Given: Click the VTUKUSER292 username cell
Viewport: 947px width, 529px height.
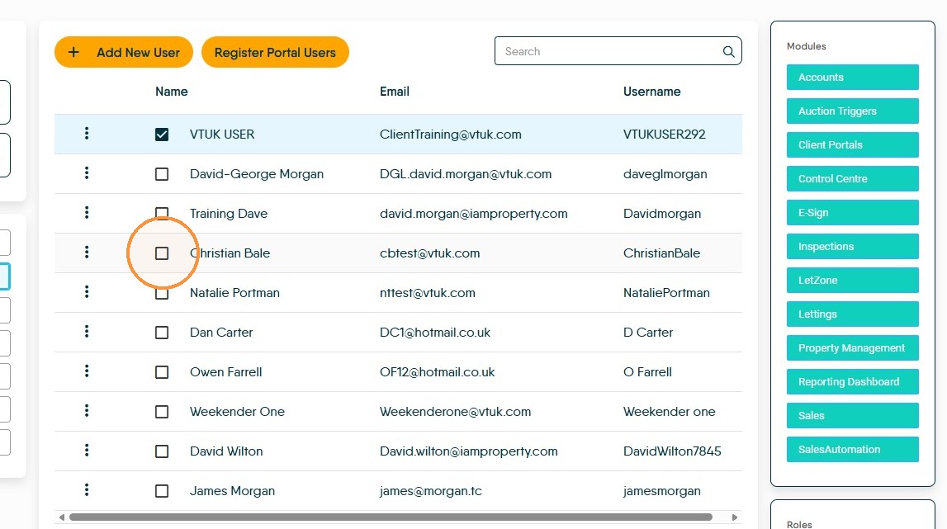Looking at the screenshot, I should point(665,134).
